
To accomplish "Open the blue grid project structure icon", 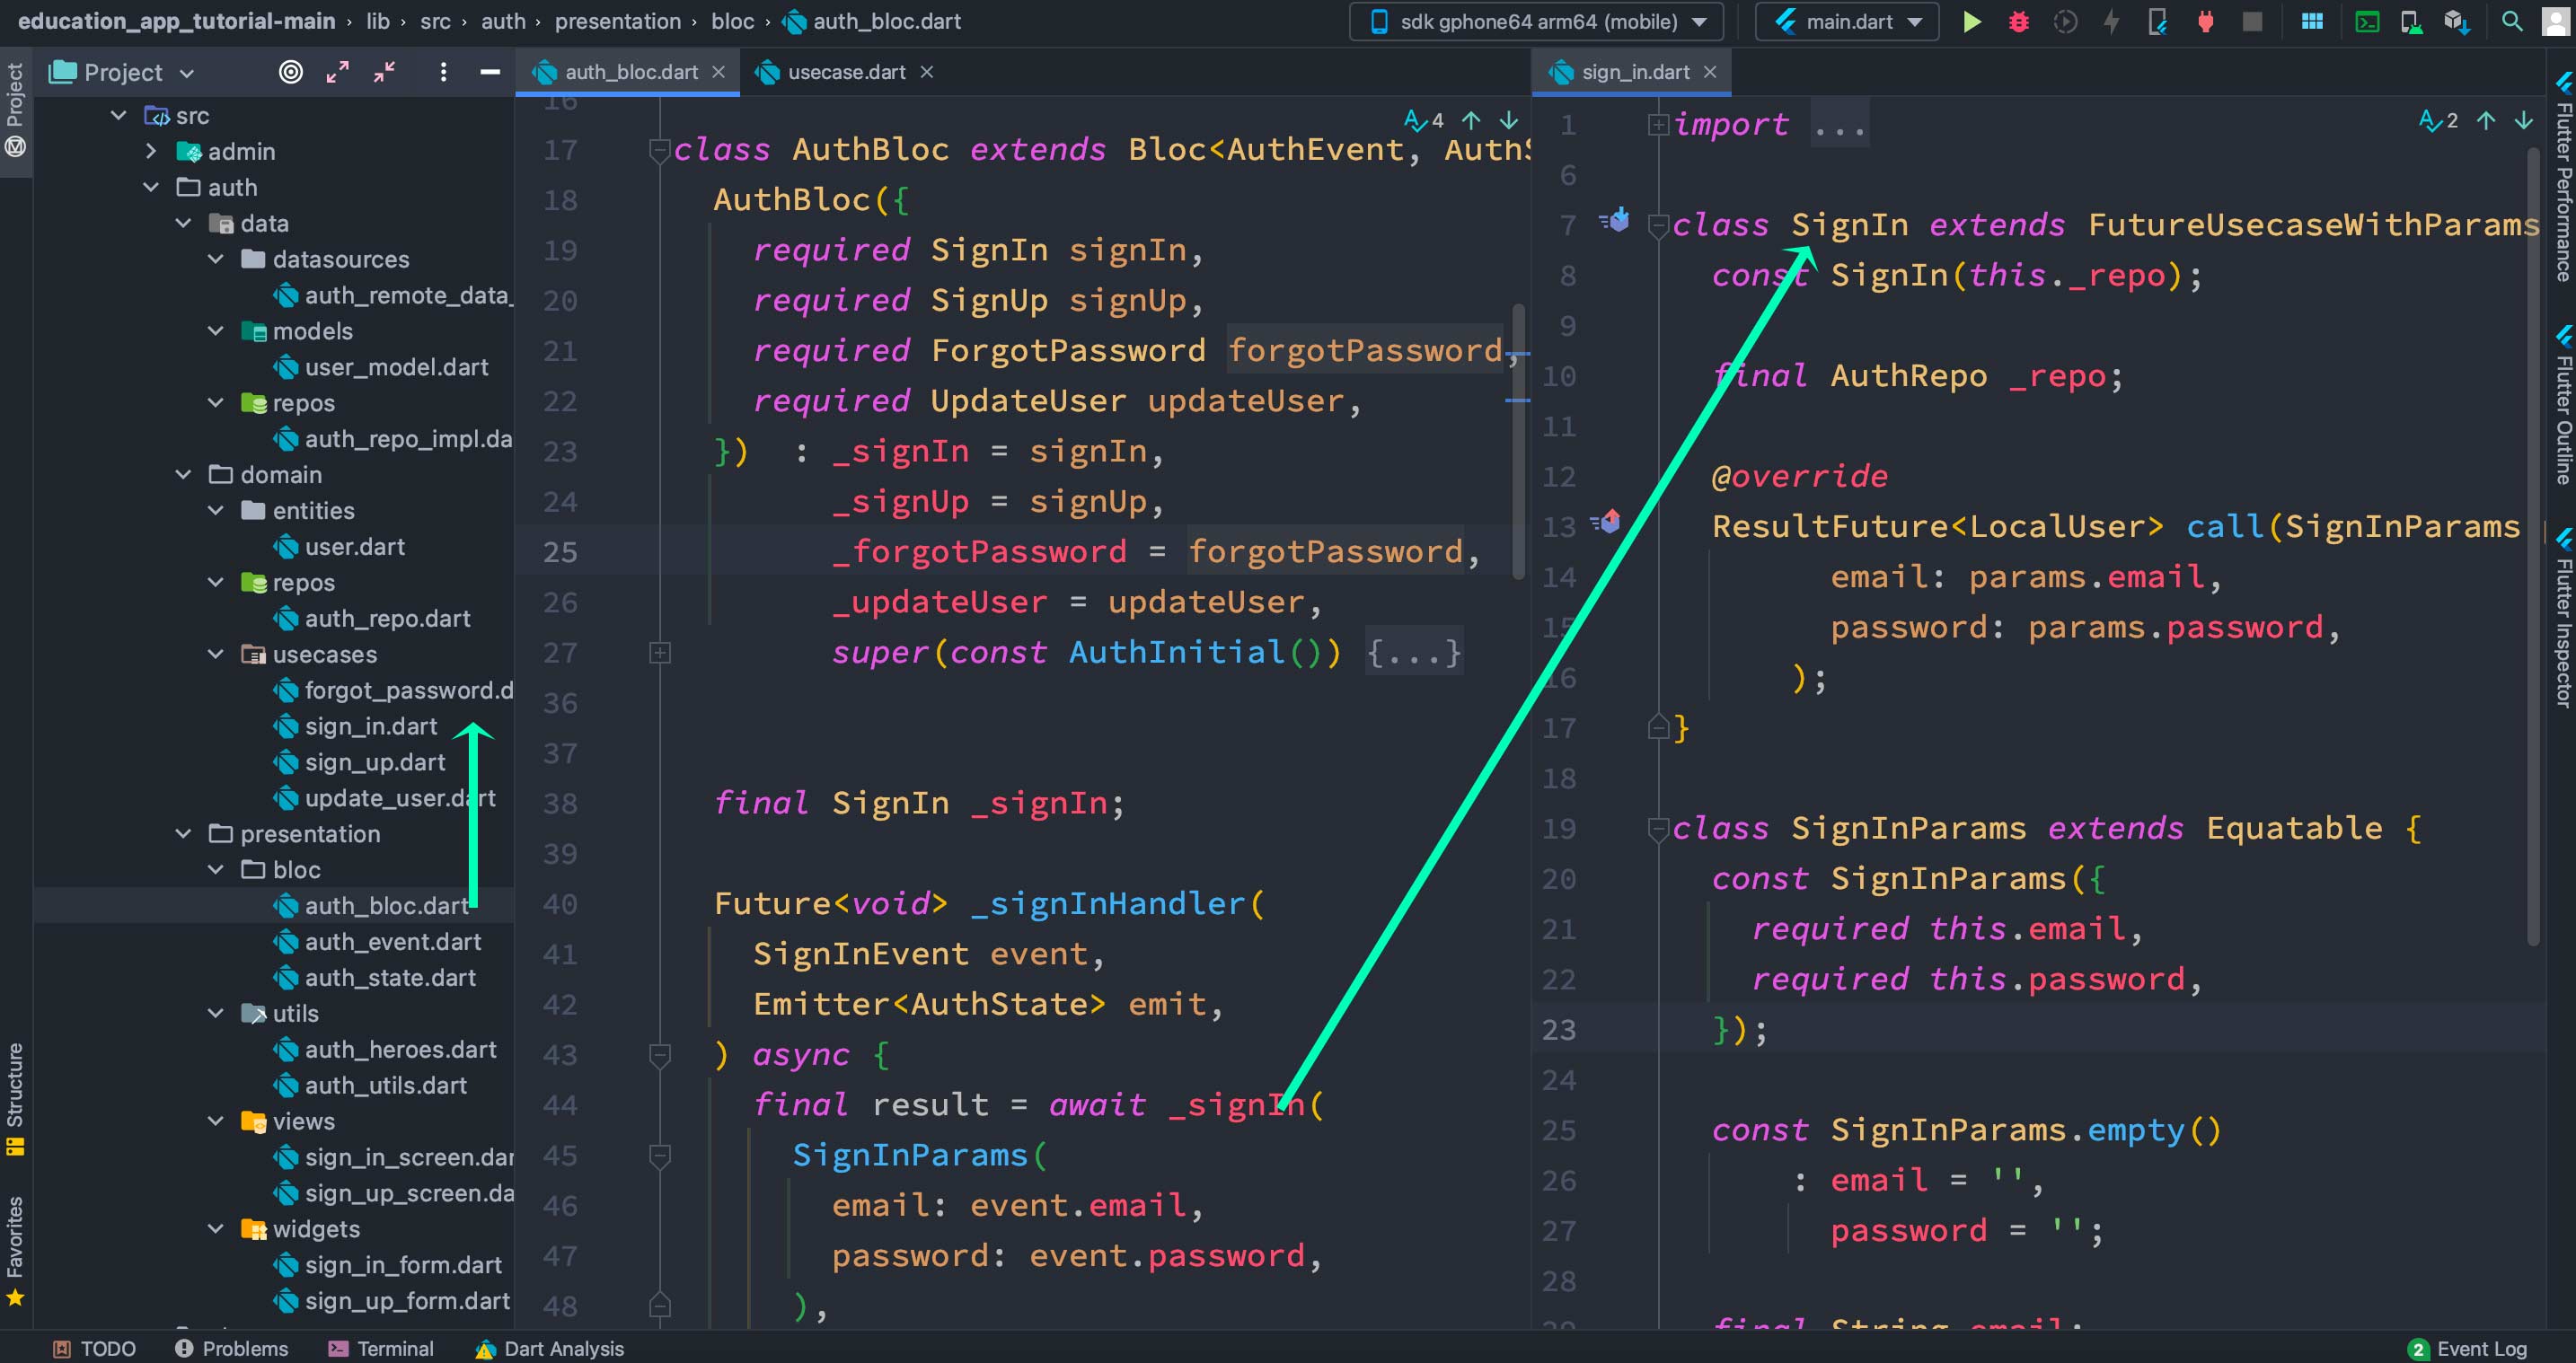I will [2312, 22].
